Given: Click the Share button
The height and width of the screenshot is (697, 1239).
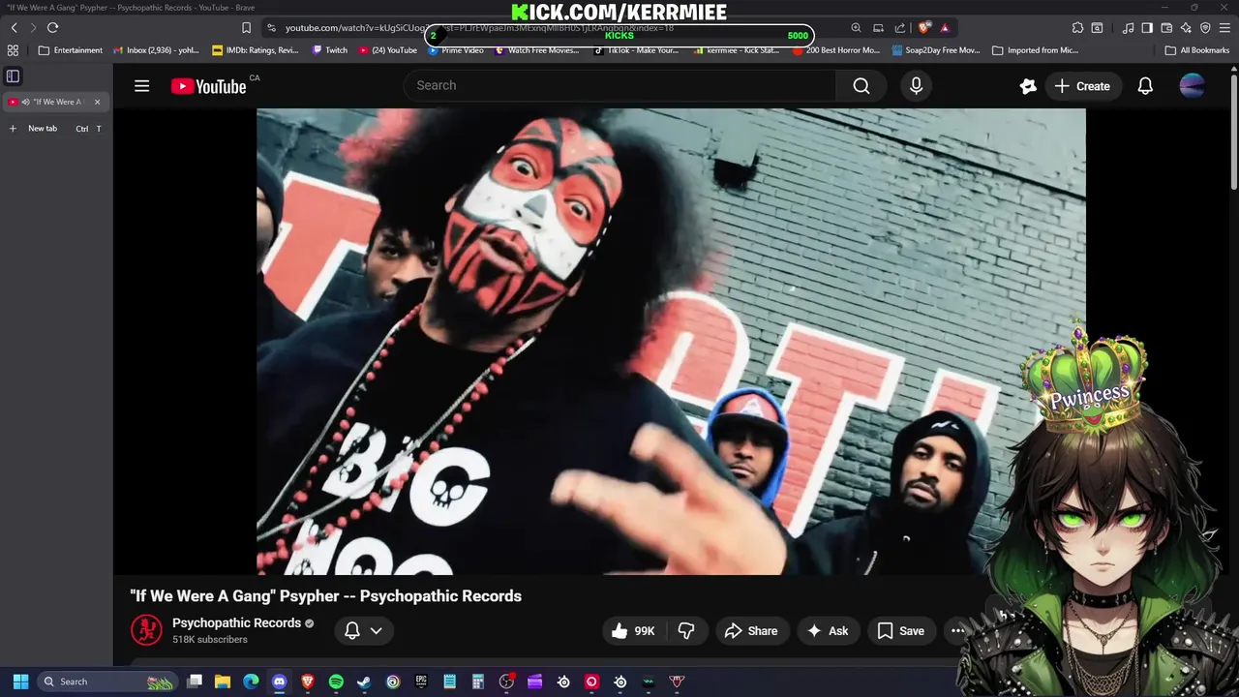Looking at the screenshot, I should pos(751,631).
